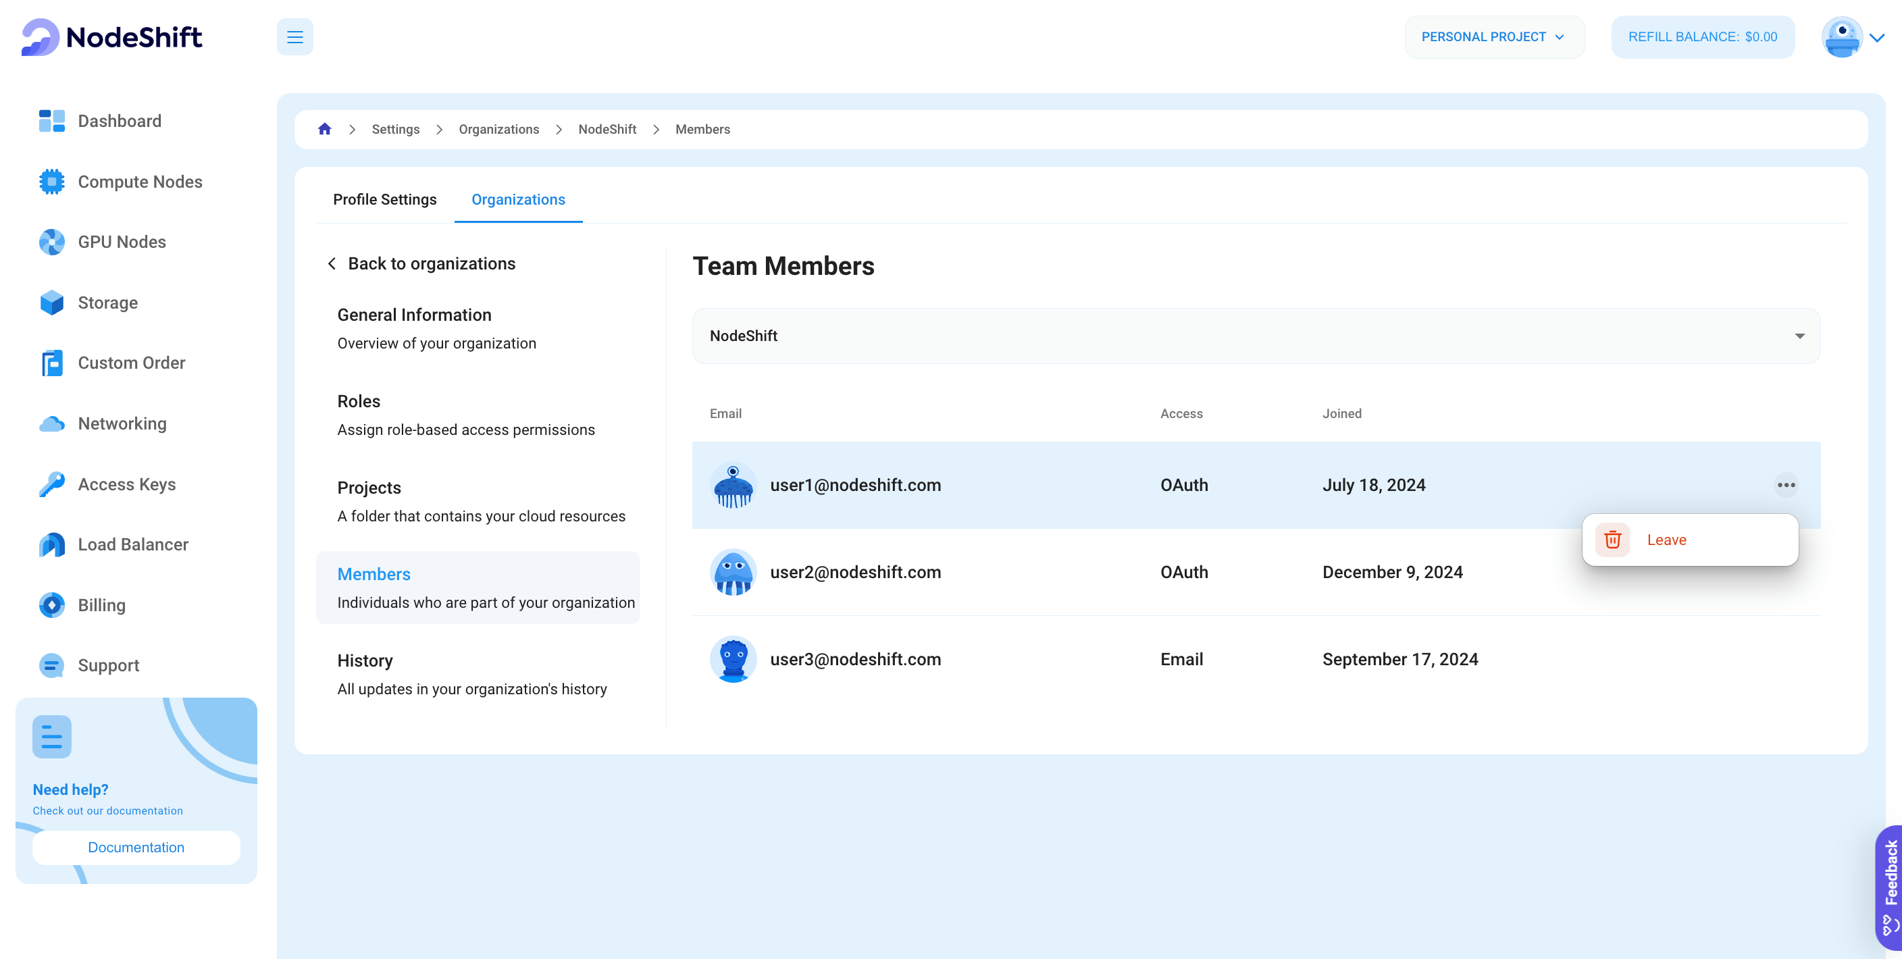Click 'Check out our documentation' text
The height and width of the screenshot is (959, 1902).
108,810
